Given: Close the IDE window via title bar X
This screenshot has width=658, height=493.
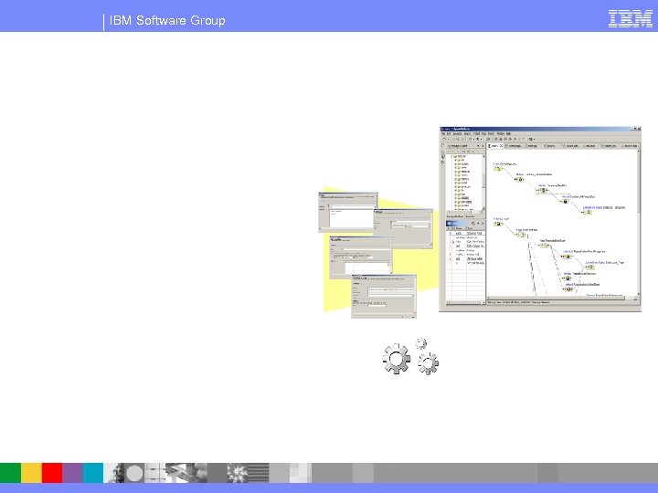Looking at the screenshot, I should pos(639,129).
